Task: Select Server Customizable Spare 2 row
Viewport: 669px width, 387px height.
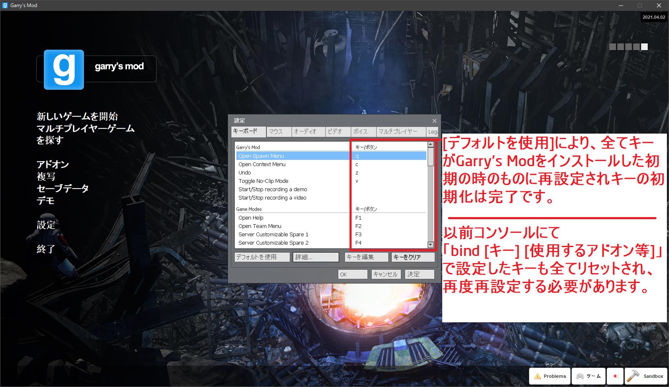Action: point(331,243)
